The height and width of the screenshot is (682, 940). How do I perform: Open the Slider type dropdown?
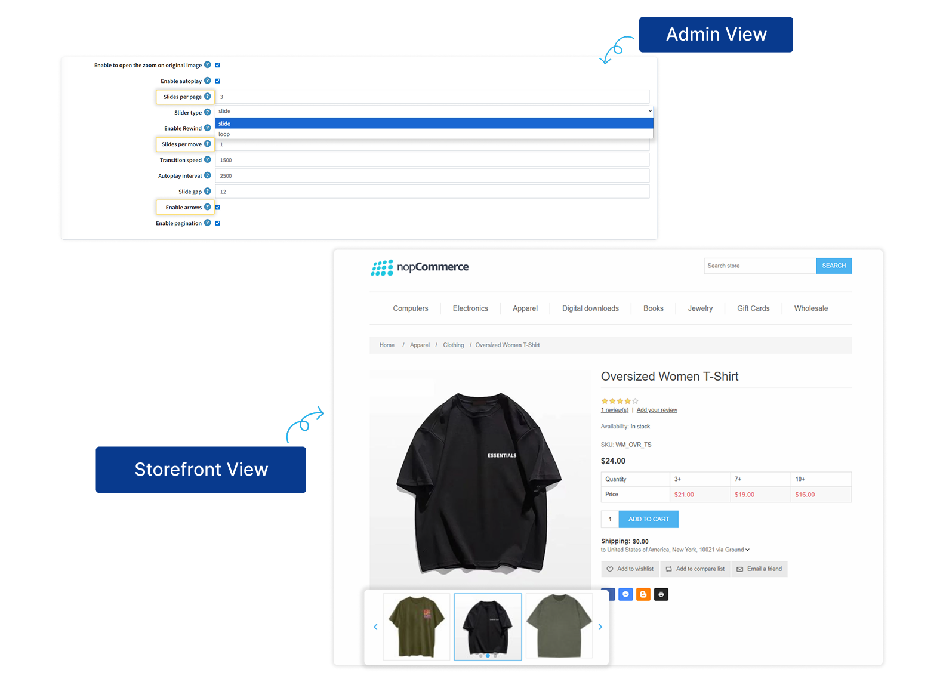434,111
